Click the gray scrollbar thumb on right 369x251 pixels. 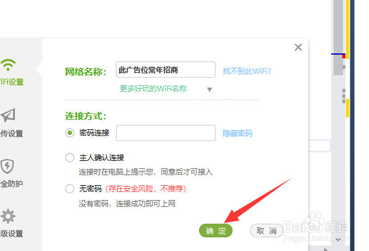tap(338, 38)
